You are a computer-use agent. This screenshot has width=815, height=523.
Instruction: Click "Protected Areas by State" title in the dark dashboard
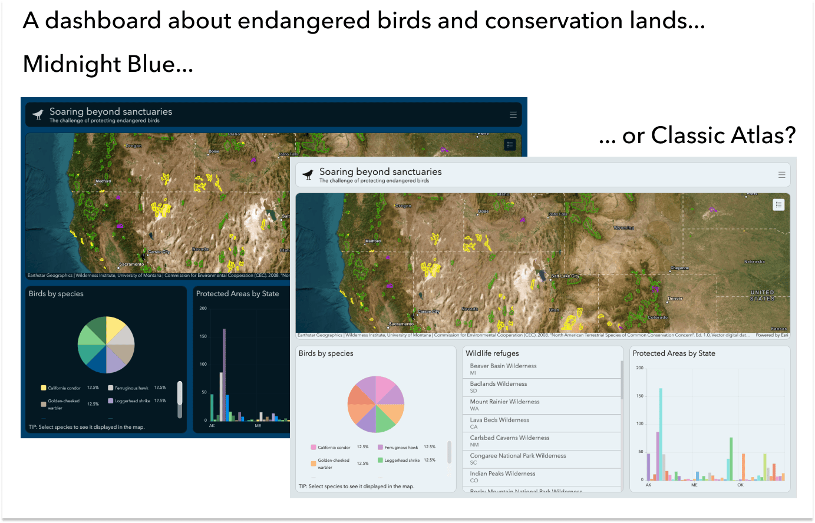237,294
